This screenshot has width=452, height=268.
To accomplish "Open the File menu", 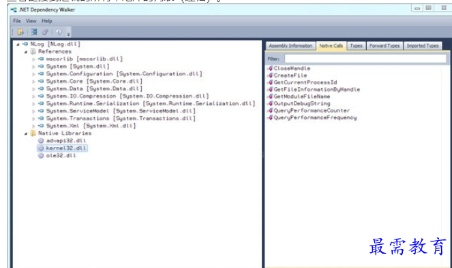I will 17,21.
